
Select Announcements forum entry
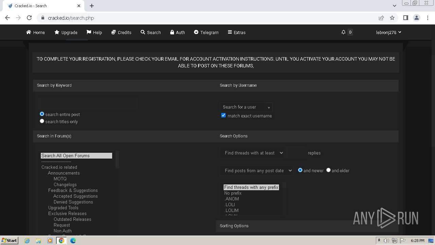pos(64,173)
